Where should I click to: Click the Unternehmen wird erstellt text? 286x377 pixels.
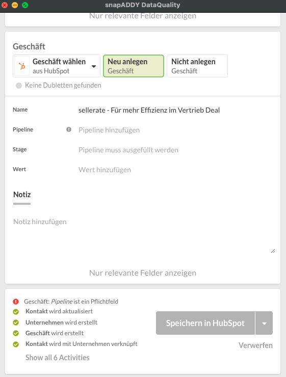click(x=61, y=322)
